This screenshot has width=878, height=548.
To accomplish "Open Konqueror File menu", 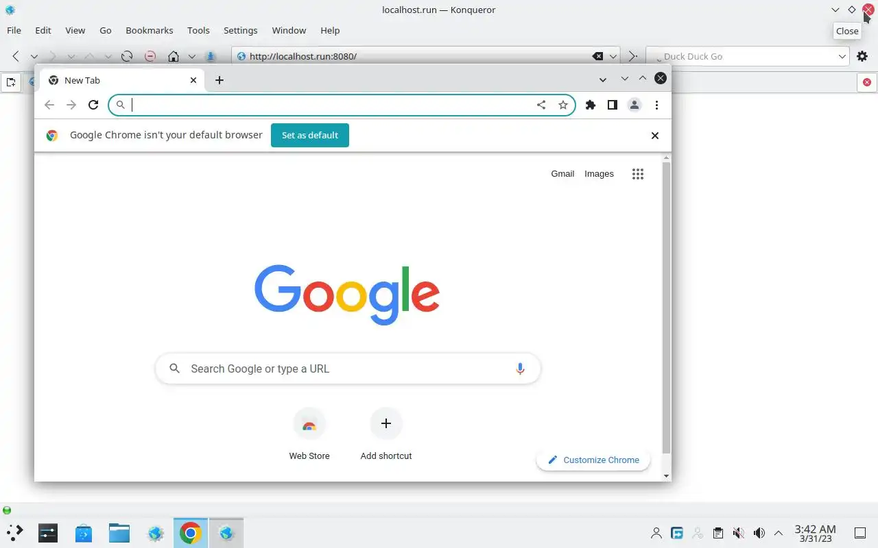I will 14,30.
